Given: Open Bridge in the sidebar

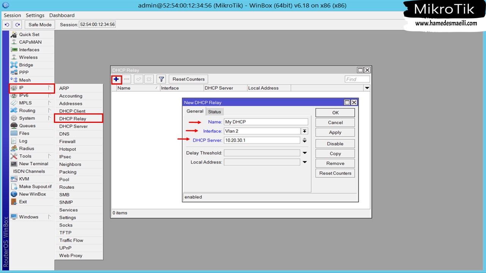Looking at the screenshot, I should (x=32, y=65).
